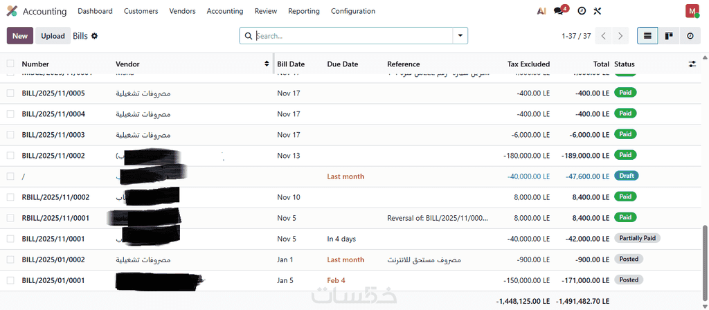Open the Reporting menu
The height and width of the screenshot is (310, 709).
(304, 11)
